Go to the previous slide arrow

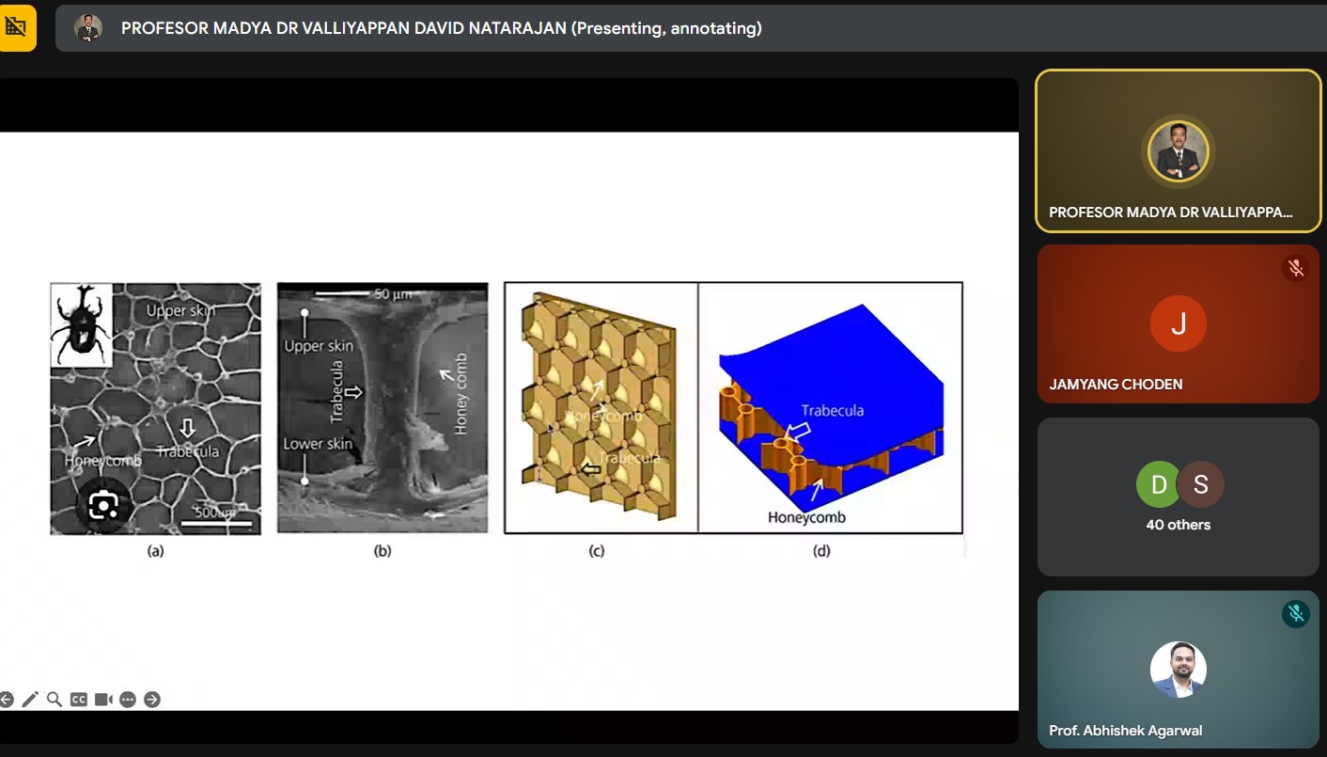(x=7, y=700)
